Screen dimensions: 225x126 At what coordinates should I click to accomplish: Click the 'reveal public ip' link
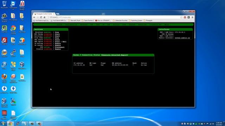pos(182,38)
